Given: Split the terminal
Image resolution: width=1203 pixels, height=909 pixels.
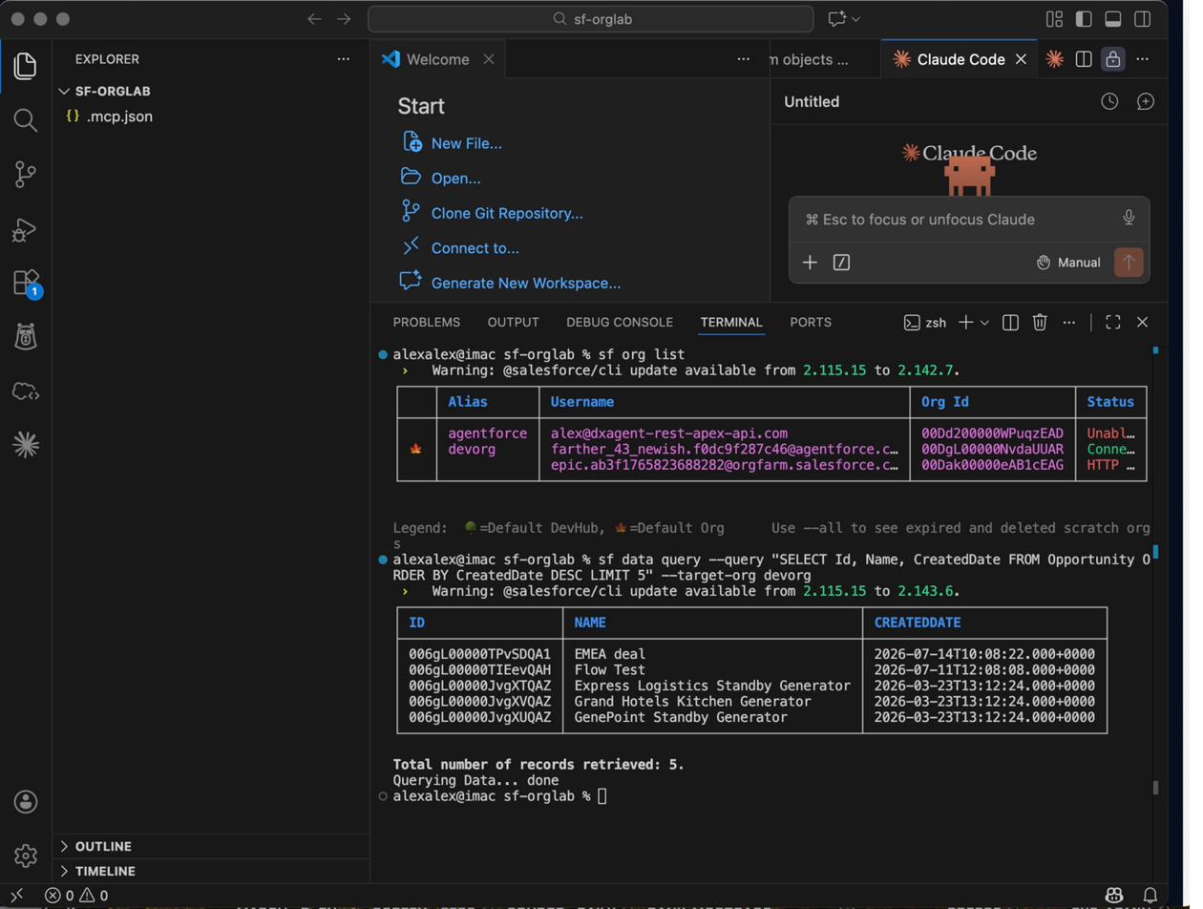Looking at the screenshot, I should 1010,323.
